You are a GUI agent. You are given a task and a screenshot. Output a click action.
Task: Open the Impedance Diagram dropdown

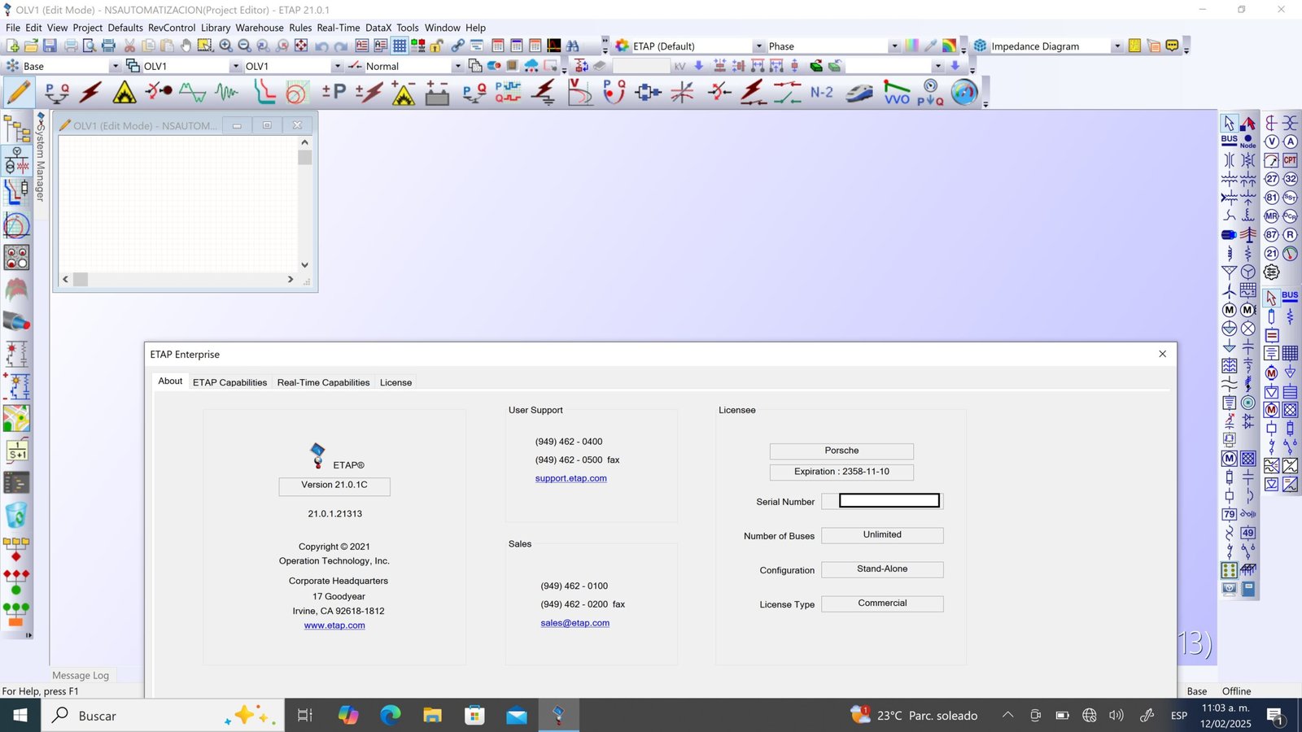click(x=1117, y=46)
